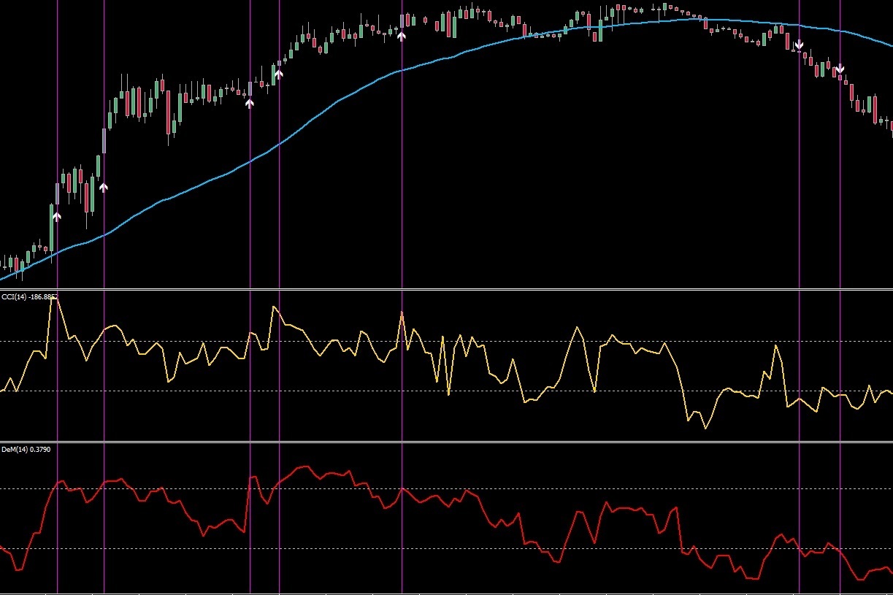This screenshot has width=893, height=595.
Task: Click the divider between price chart and CCI pane
Action: [x=438, y=289]
